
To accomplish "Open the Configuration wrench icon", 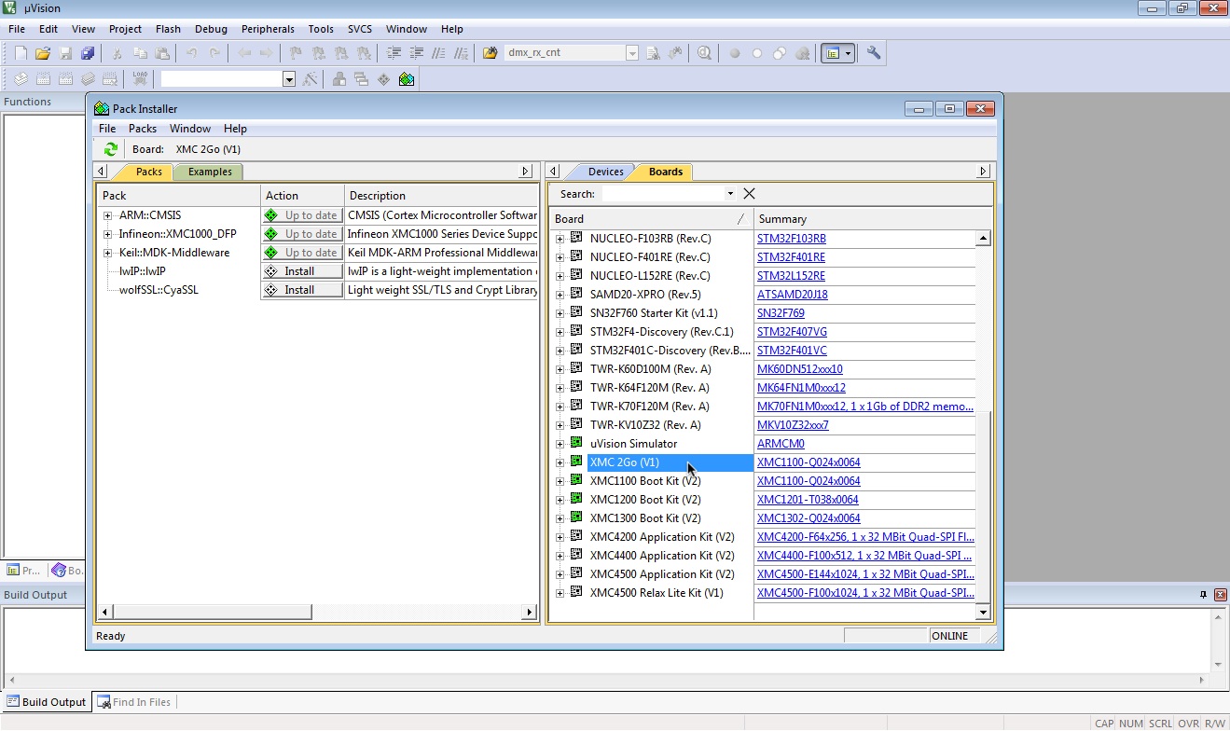I will tap(874, 53).
